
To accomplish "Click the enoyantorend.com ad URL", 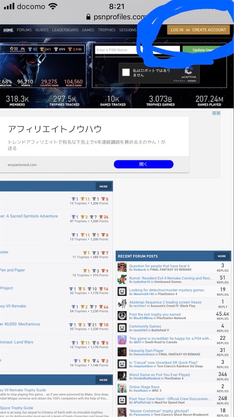I will 22,165.
